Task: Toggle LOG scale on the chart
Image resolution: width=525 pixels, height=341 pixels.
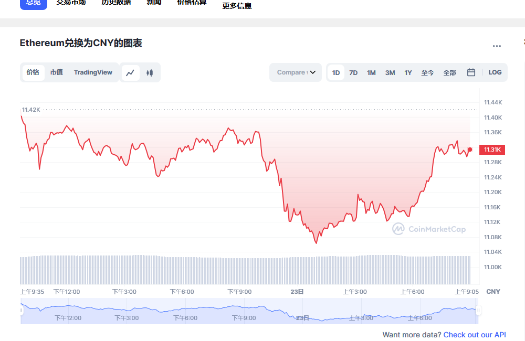Action: (x=495, y=72)
